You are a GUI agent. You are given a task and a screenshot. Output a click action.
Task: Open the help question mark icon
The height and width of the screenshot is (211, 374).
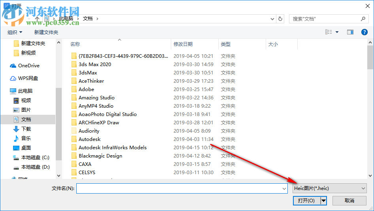(x=364, y=32)
